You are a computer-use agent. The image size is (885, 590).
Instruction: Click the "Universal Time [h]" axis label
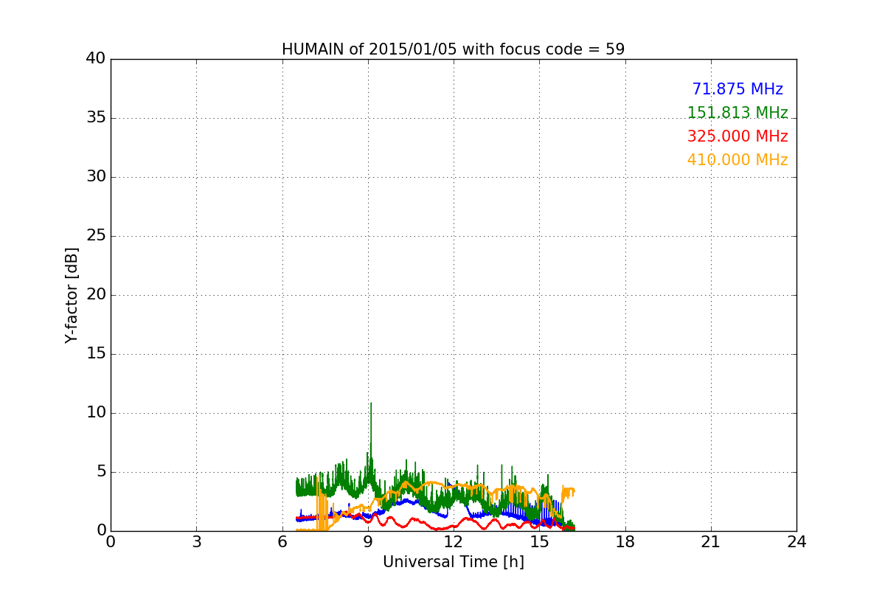[x=453, y=562]
